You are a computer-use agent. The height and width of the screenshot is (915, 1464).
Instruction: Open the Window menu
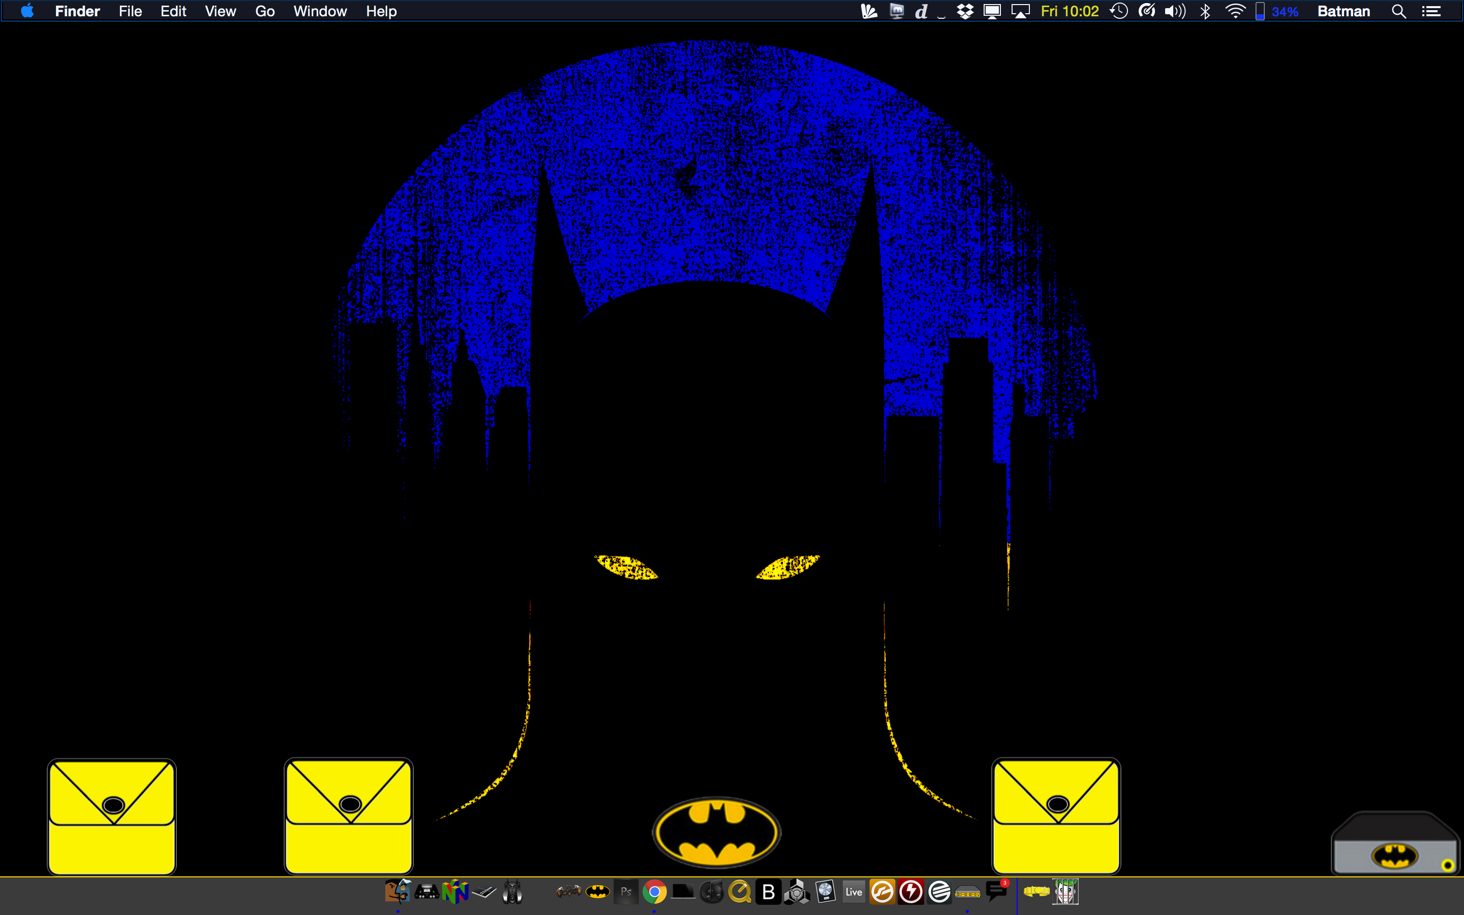point(320,11)
